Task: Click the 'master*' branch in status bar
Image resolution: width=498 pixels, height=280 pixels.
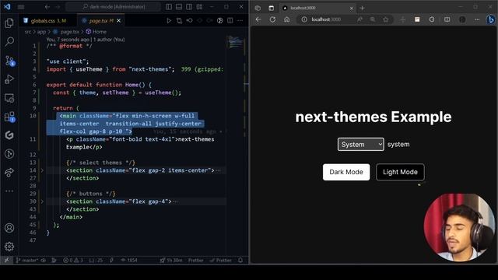Action: pos(27,261)
